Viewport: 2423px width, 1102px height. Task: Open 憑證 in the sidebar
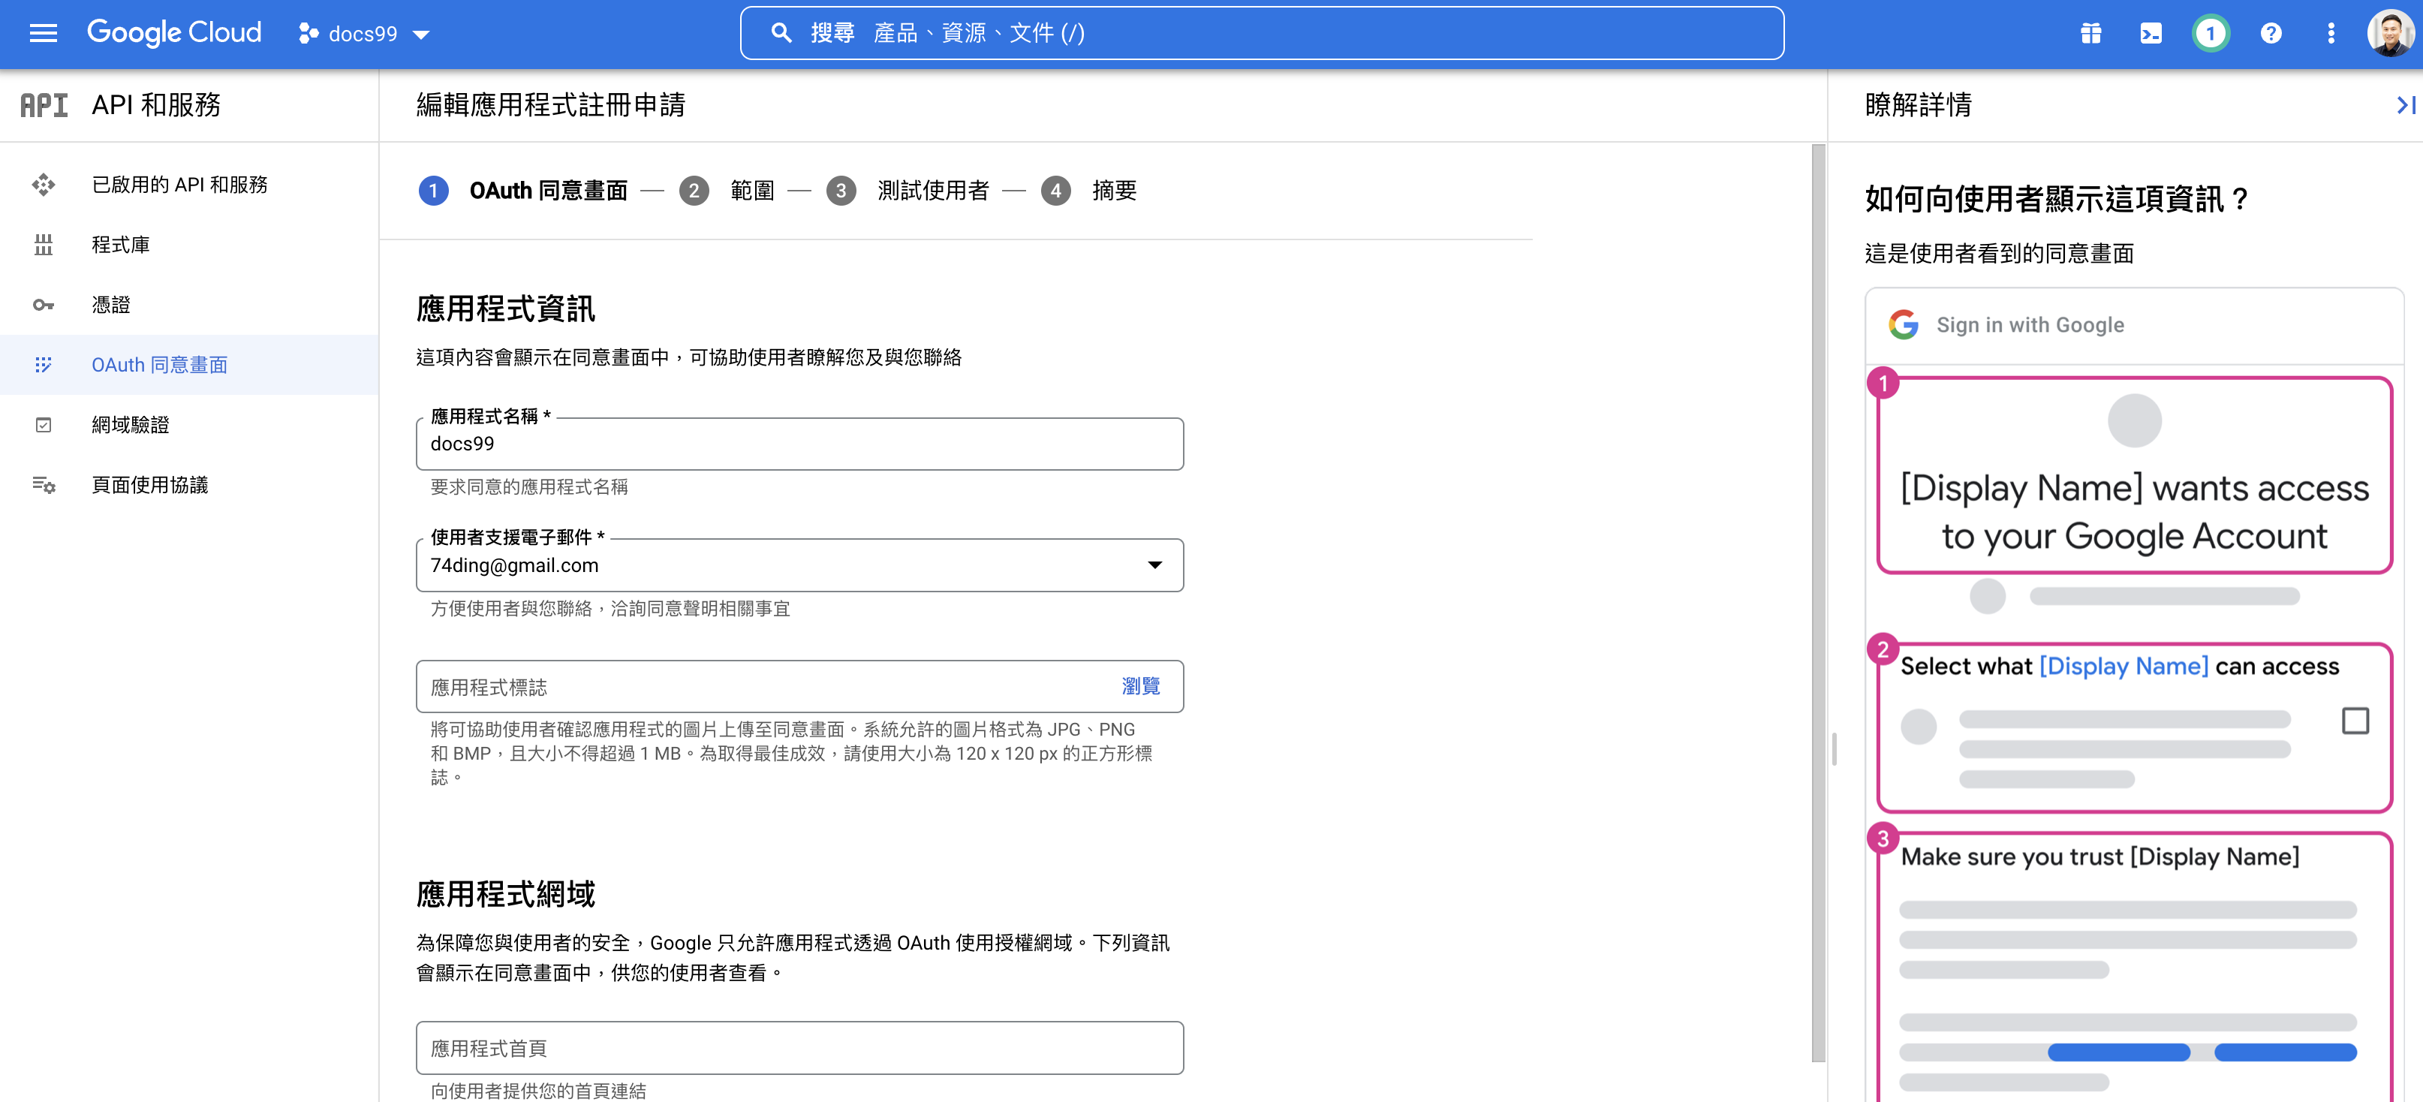(111, 305)
